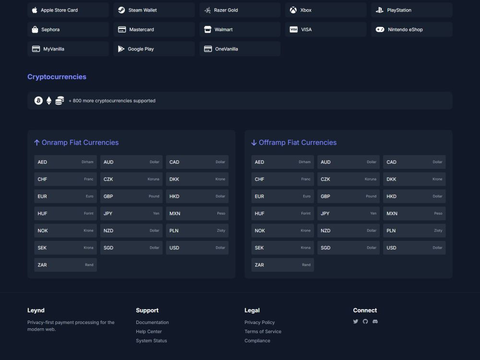Open the GitHub link in Connect
Screen dimensions: 480x360
(365, 322)
